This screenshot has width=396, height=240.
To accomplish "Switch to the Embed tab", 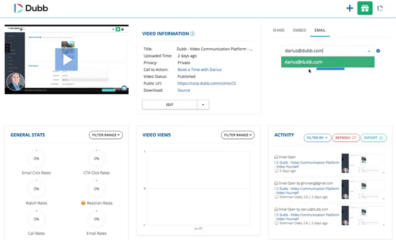I will click(x=299, y=30).
